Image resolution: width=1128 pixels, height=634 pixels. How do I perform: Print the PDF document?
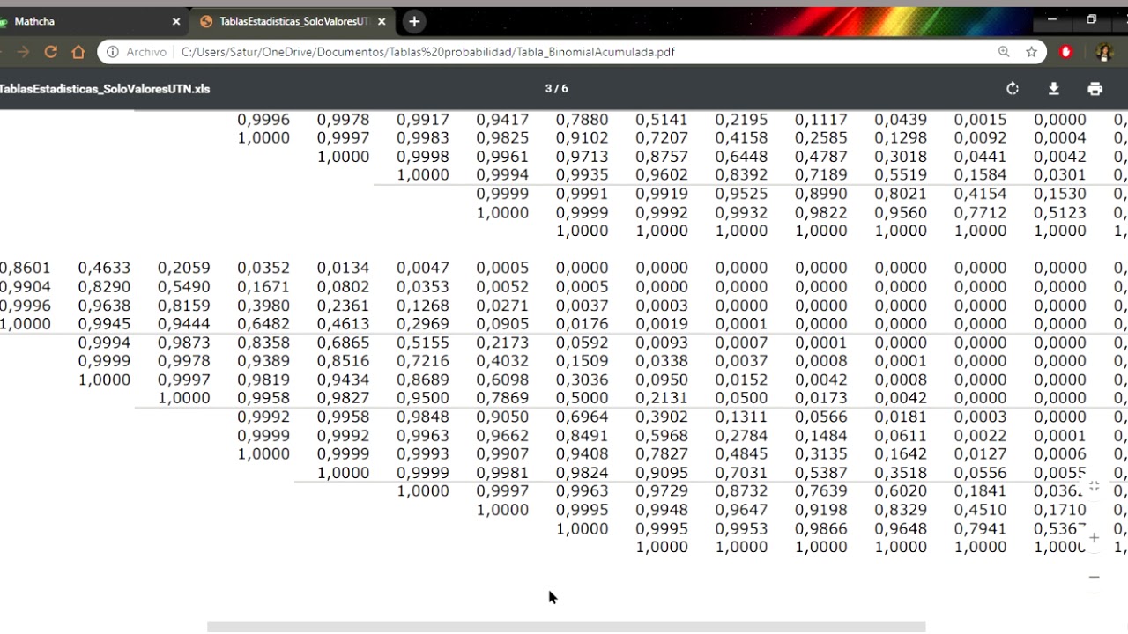coord(1095,89)
